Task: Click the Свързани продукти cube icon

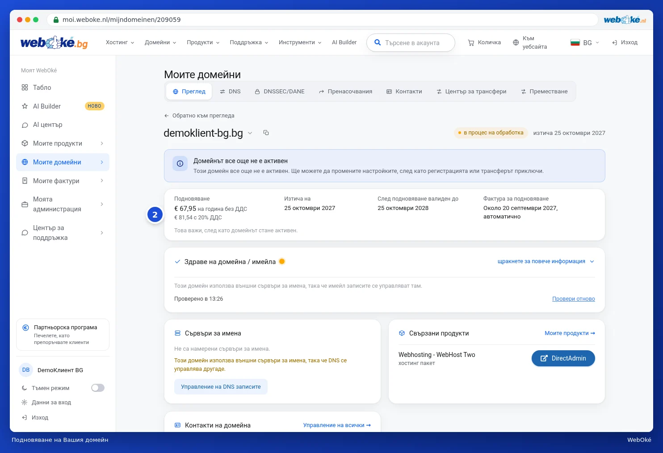Action: (402, 333)
